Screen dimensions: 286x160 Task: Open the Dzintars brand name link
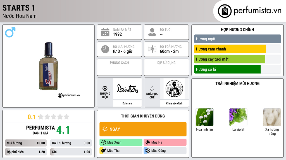(x=127, y=103)
